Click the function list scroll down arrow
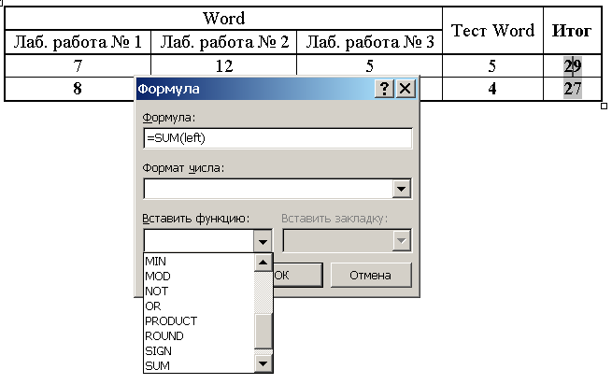612x384 pixels. click(263, 363)
